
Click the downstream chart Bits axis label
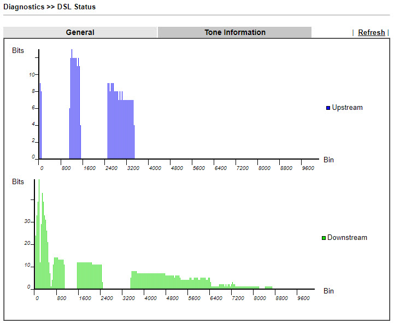pyautogui.click(x=18, y=182)
